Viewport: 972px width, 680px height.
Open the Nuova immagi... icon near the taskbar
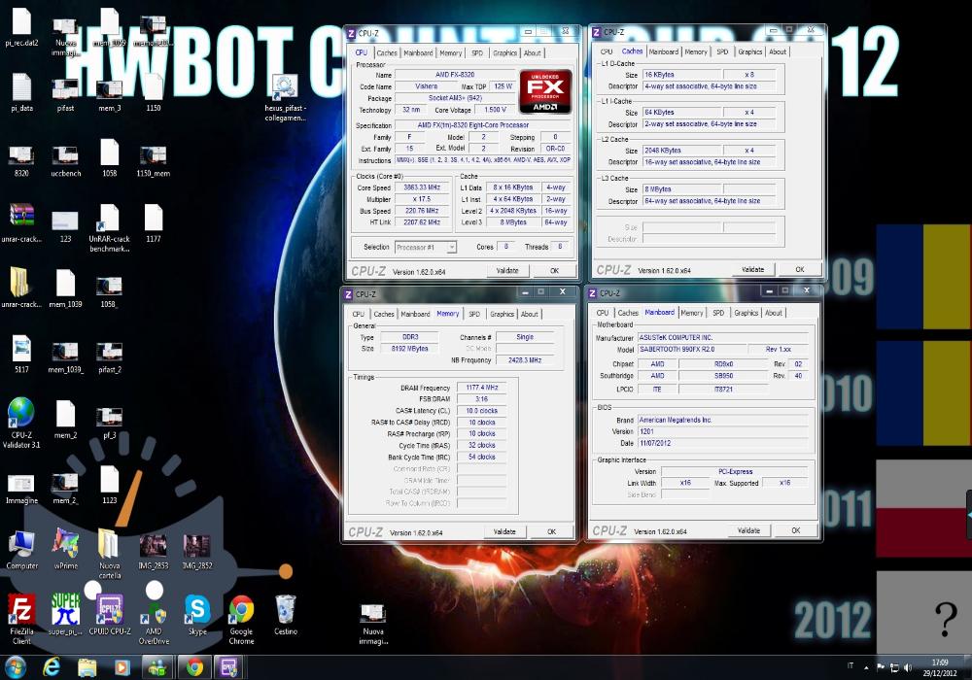(x=373, y=625)
